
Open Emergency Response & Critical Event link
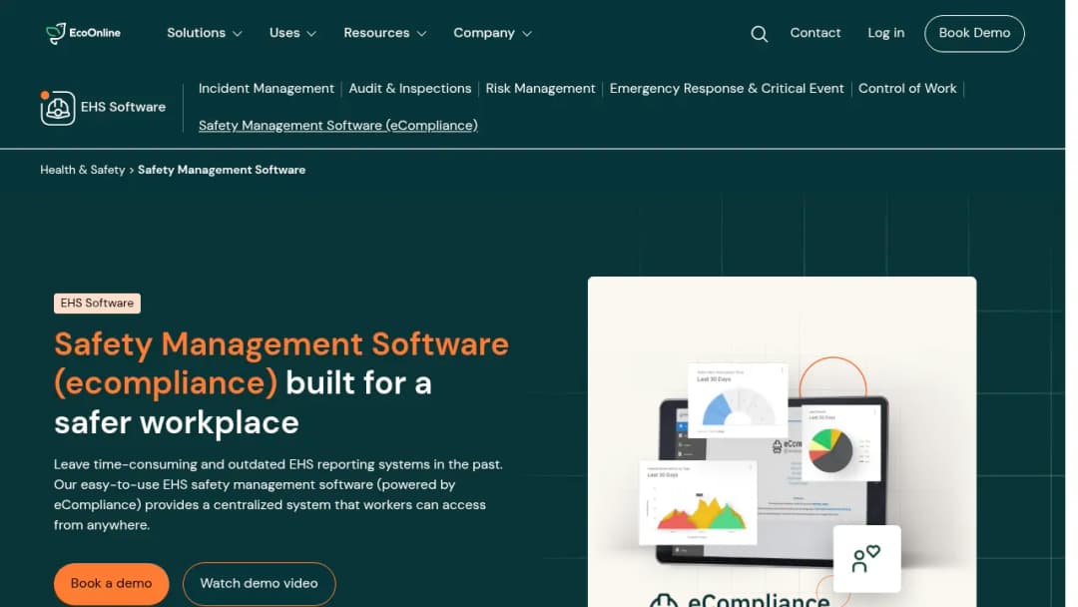tap(726, 89)
